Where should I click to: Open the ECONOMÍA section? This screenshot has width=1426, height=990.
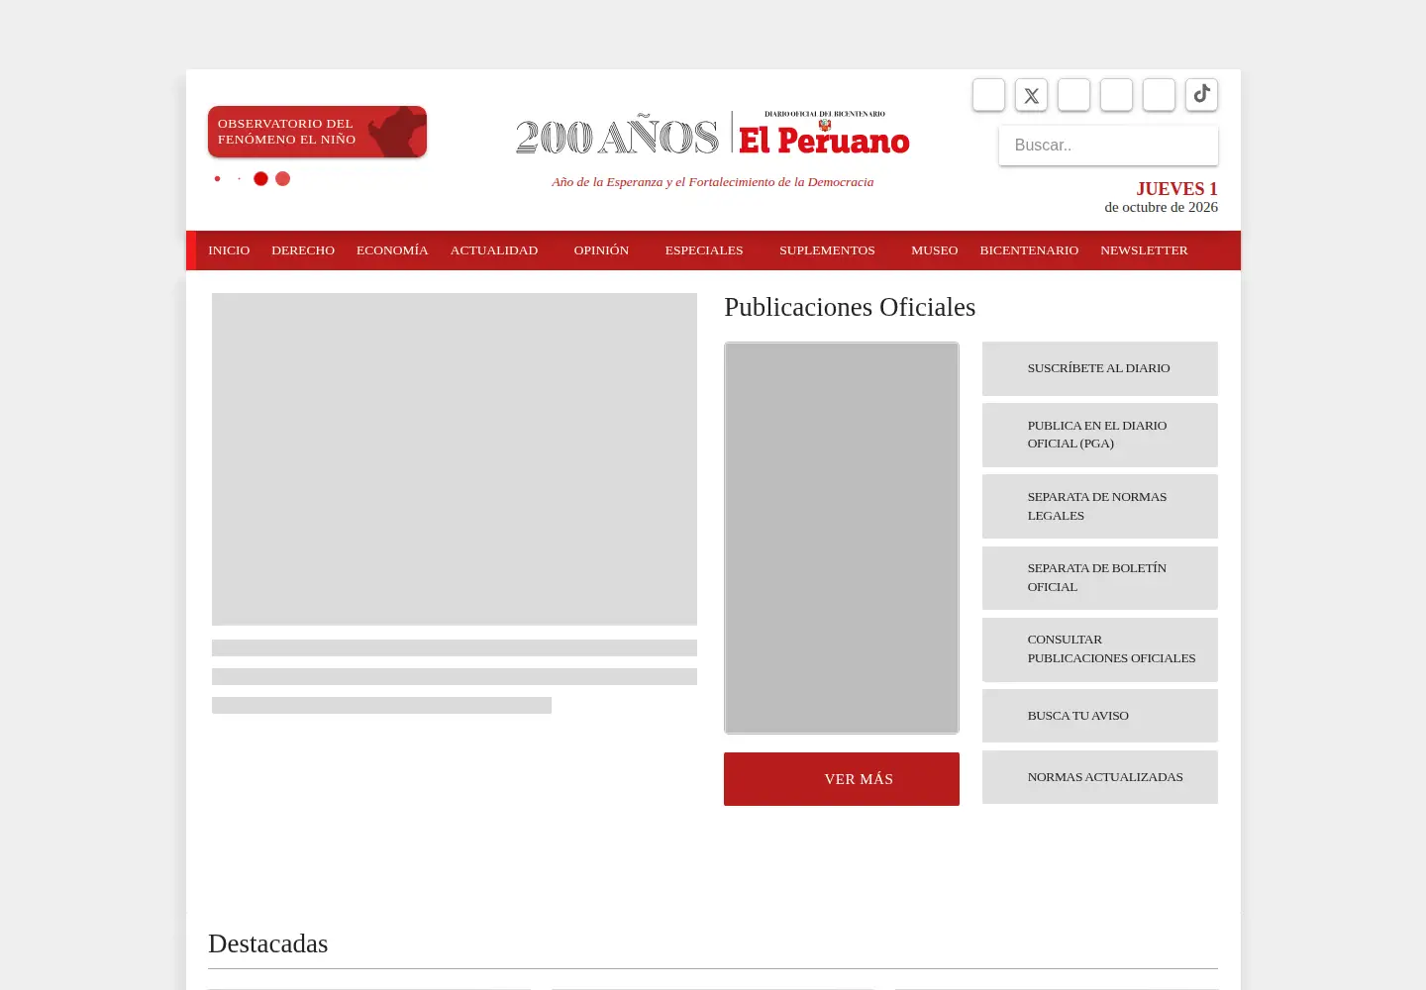[392, 250]
